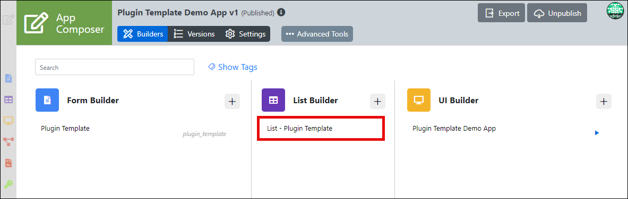
Task: Add a new UI with plus button
Action: (x=604, y=102)
